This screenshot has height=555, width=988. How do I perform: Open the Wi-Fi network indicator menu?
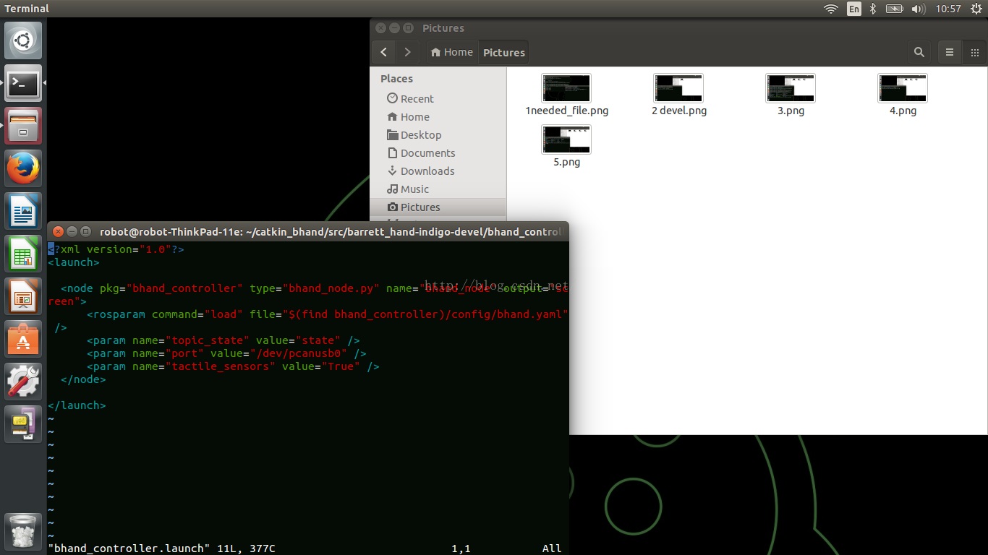tap(830, 9)
